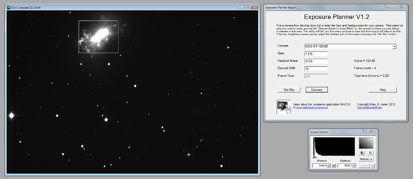Click the Minimum value field in Screen Stretch
Screen dimensions: 413x179
pyautogui.click(x=319, y=166)
